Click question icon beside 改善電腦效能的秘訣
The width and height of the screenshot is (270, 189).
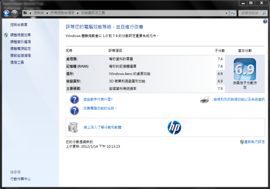tap(74, 110)
